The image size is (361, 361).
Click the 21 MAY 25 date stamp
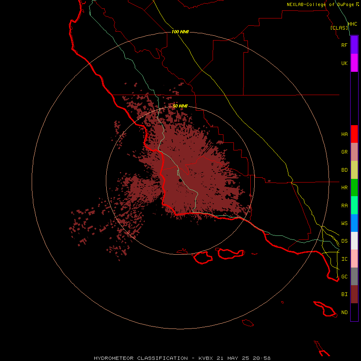point(233,358)
